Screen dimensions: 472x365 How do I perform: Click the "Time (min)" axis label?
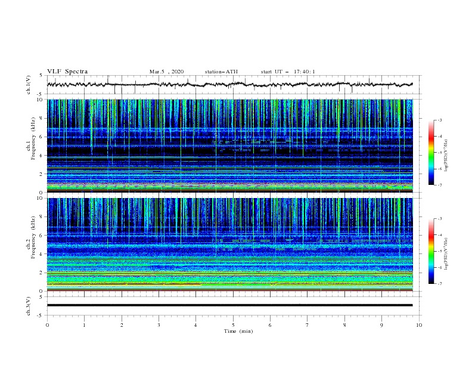tap(238, 331)
